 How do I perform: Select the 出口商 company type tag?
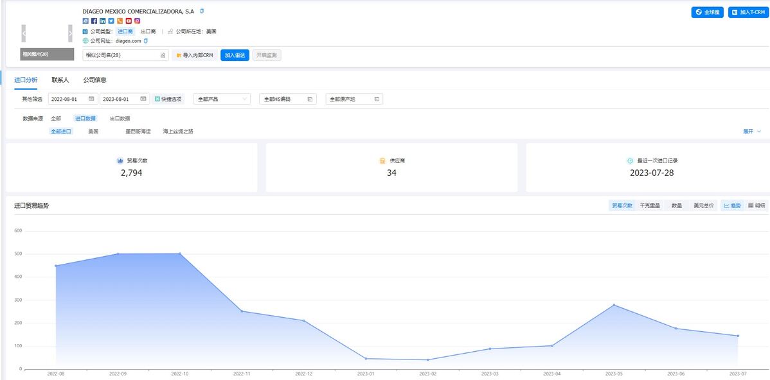point(148,31)
